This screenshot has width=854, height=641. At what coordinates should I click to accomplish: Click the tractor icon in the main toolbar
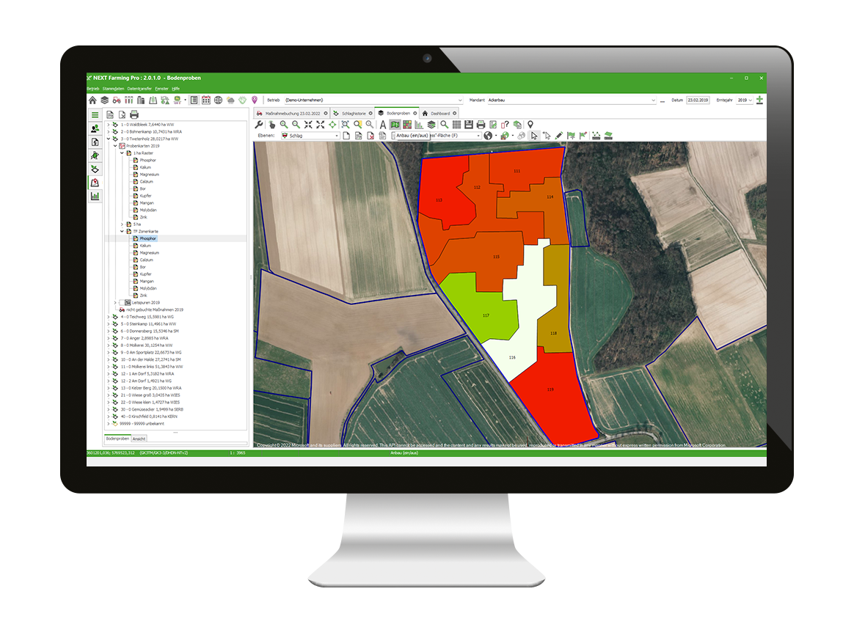click(x=116, y=100)
